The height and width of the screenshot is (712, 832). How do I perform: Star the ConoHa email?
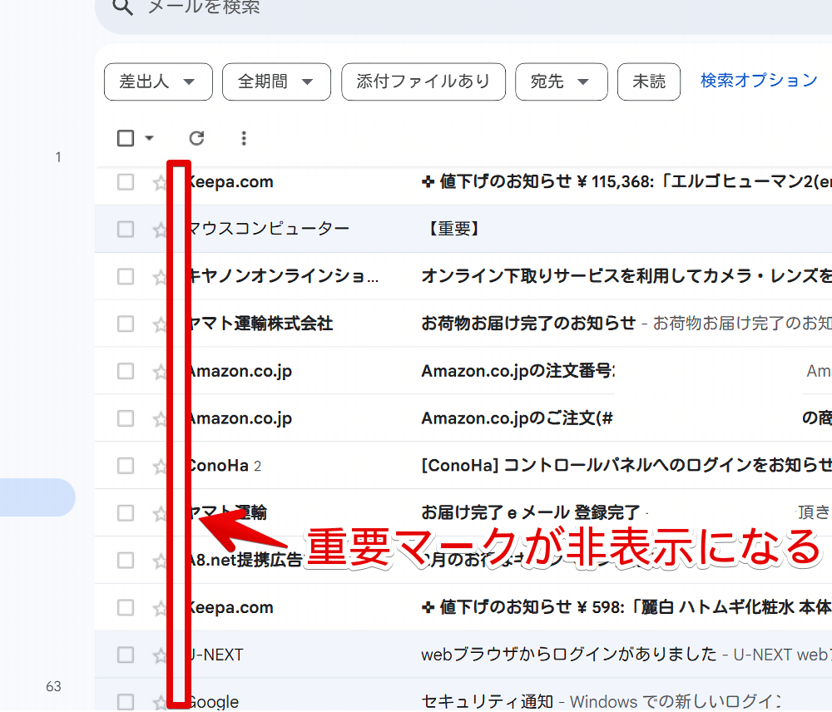click(x=160, y=467)
